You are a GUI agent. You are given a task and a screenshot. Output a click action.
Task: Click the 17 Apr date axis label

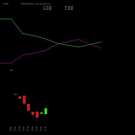tap(23, 129)
